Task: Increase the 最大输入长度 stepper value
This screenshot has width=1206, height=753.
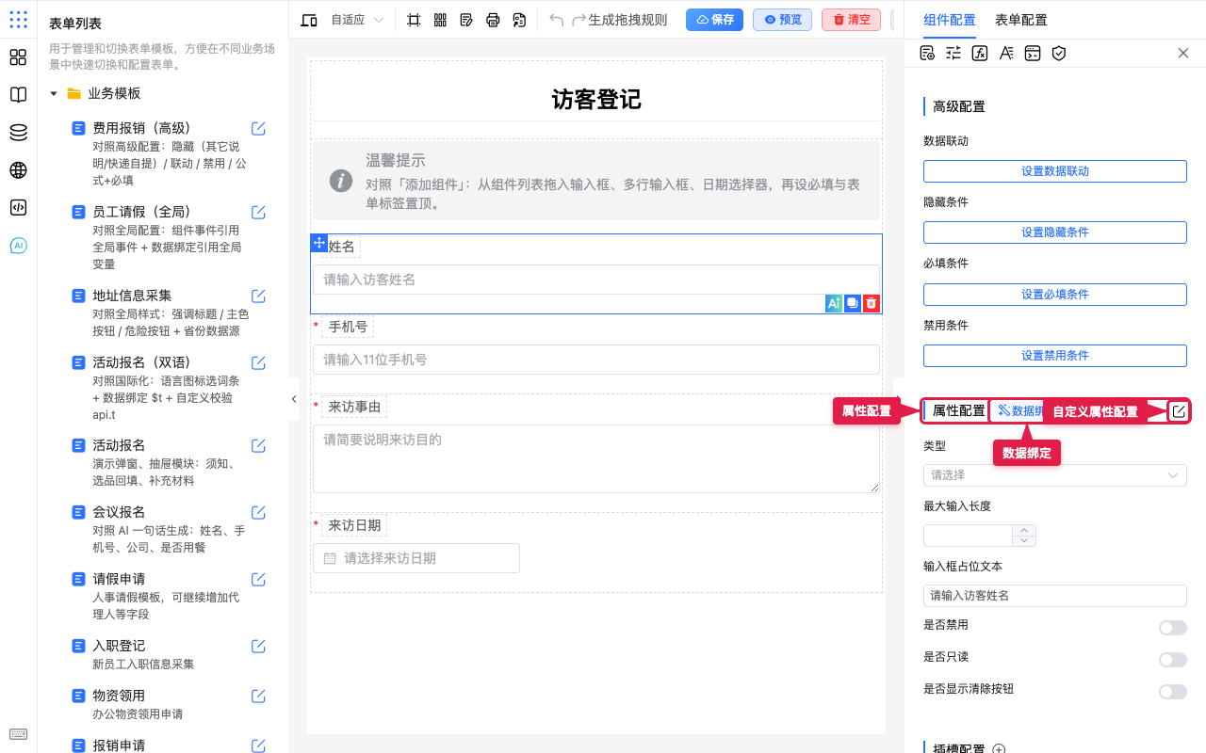Action: click(x=1024, y=530)
